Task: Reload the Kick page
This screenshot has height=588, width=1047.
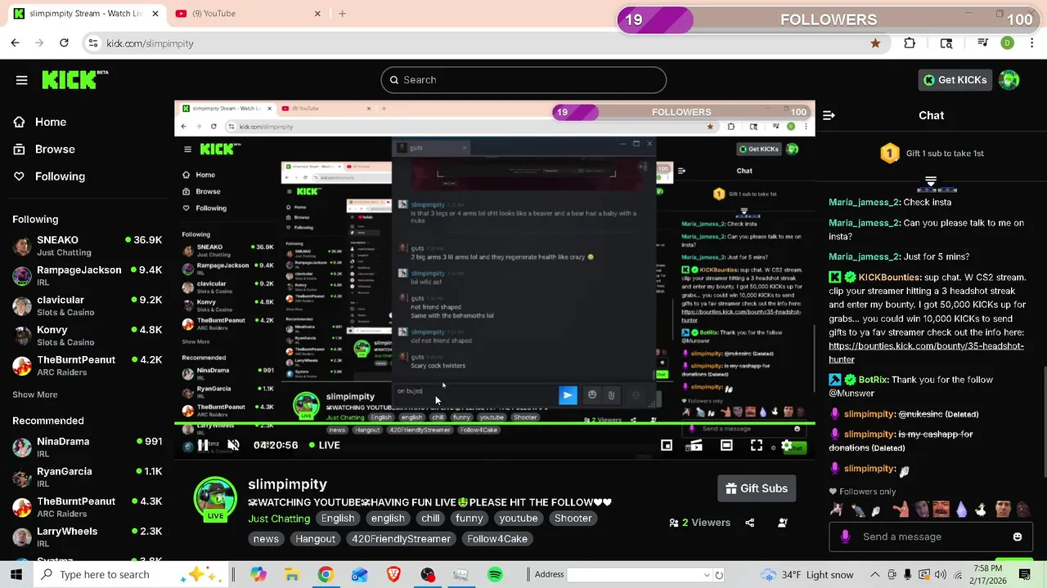Action: [64, 43]
